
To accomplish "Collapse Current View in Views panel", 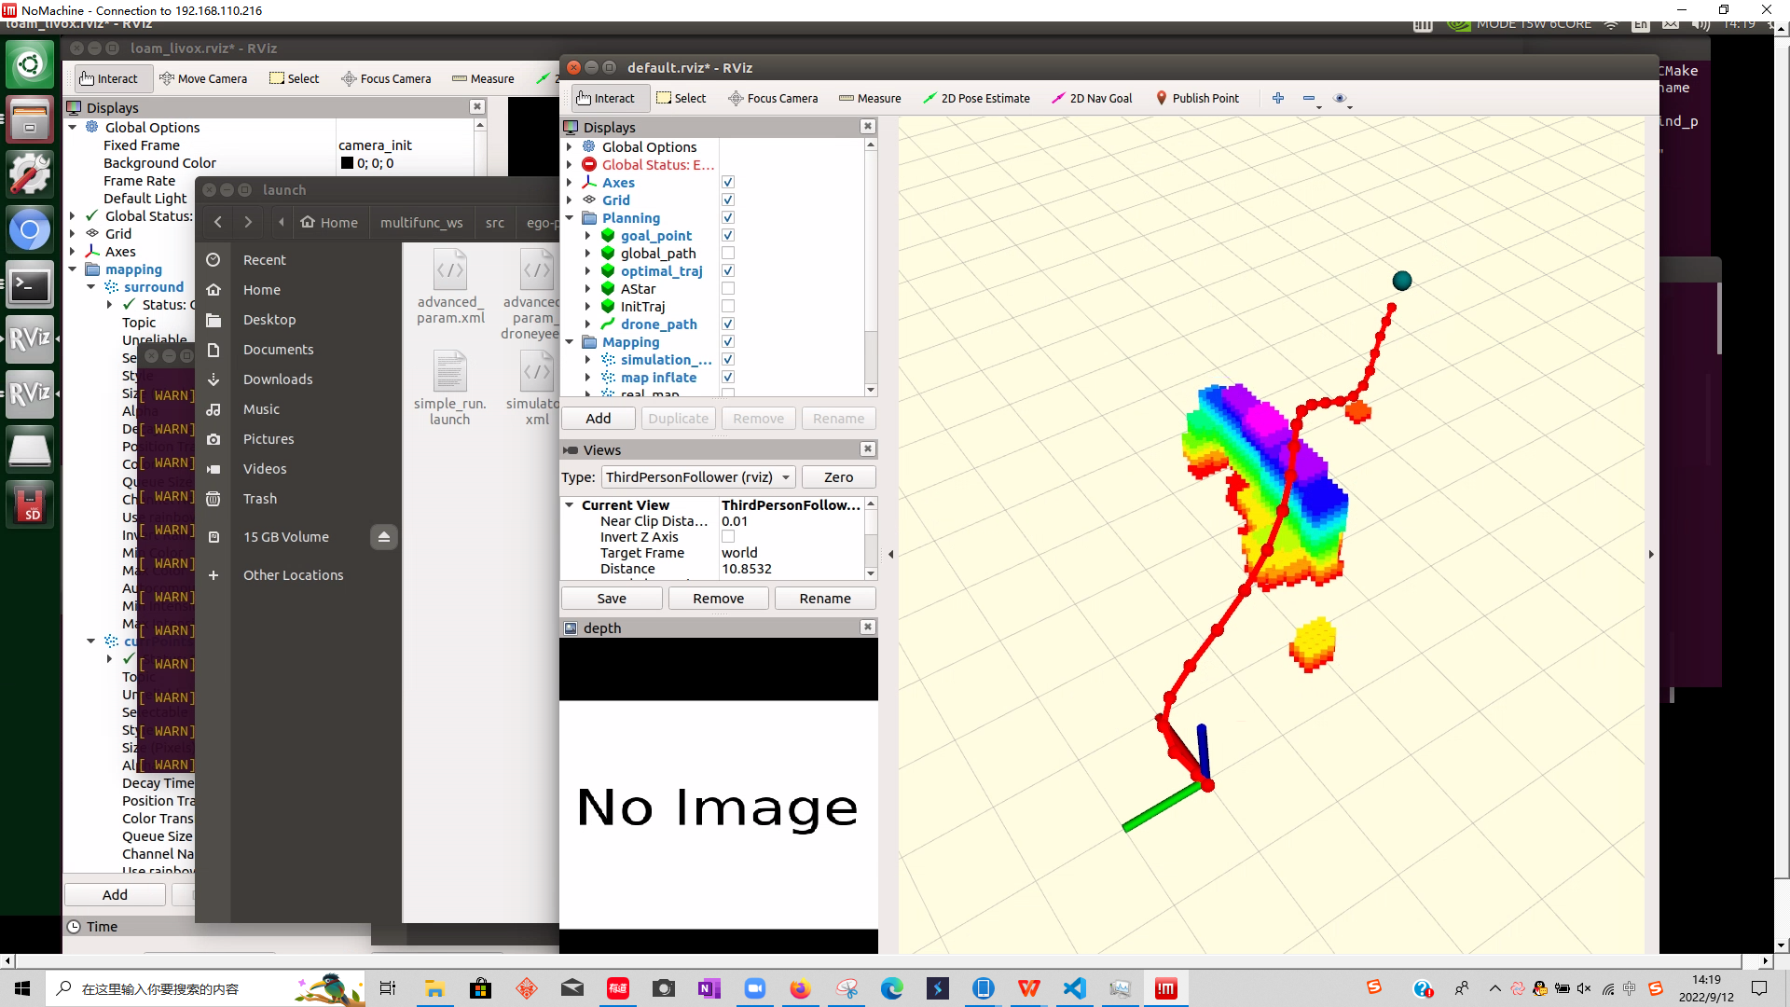I will click(x=570, y=505).
